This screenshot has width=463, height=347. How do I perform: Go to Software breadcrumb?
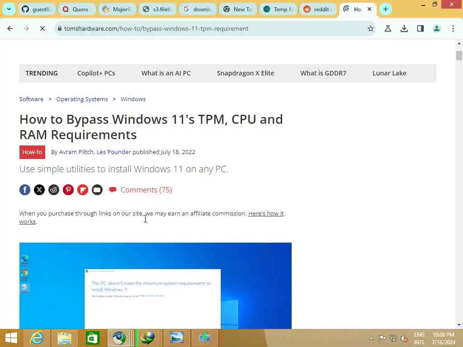tap(31, 99)
